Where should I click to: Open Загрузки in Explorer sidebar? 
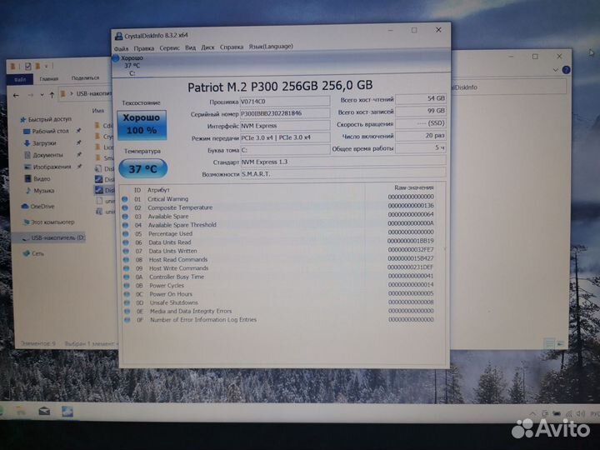pyautogui.click(x=40, y=143)
